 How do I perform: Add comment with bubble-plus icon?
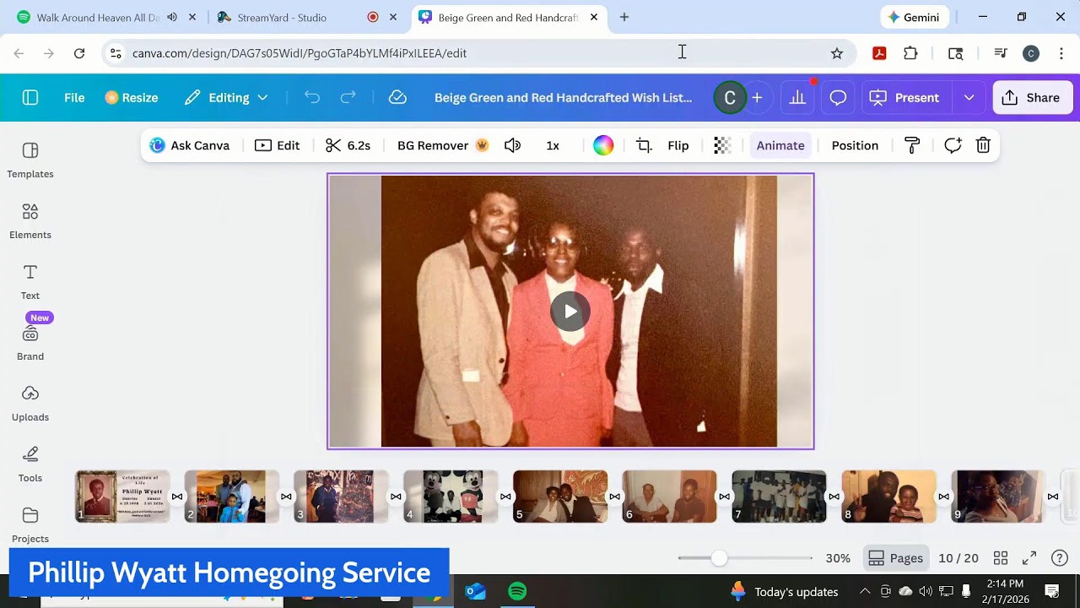pos(953,145)
